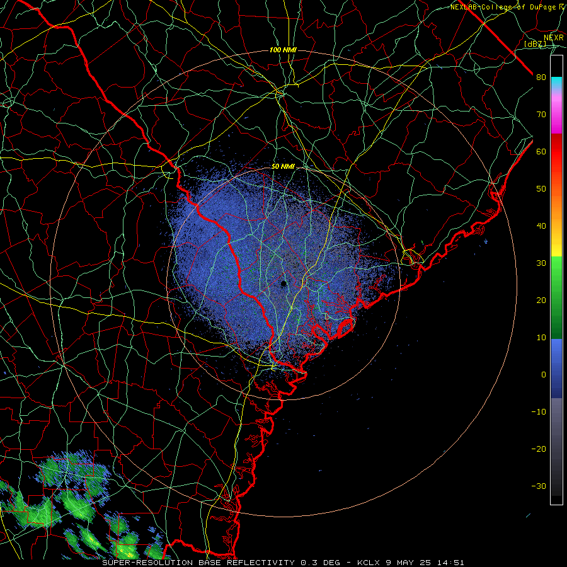Image resolution: width=567 pixels, height=567 pixels.
Task: Click the 50 NMI range ring label
Action: (x=283, y=167)
